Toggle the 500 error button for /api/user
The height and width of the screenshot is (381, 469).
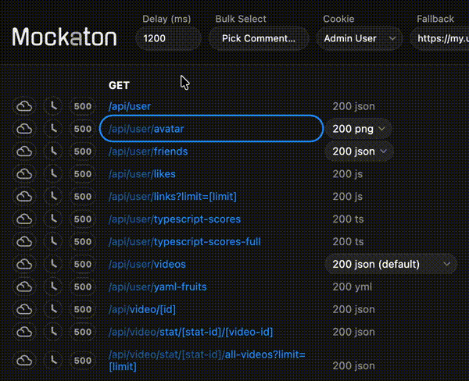pos(82,106)
